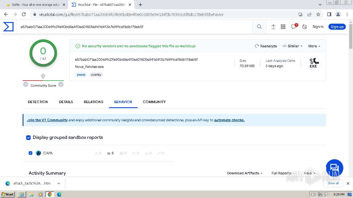Switch to the Gofile browser tab
The image size is (353, 198).
pos(36,5)
